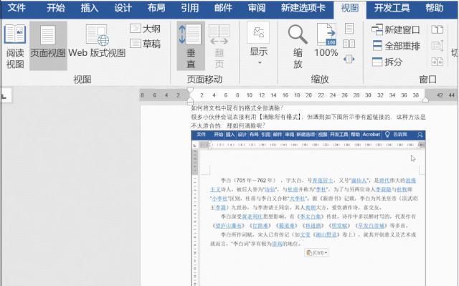Click the Reset Window Position icon
Viewport: 459px width, 286px height.
pyautogui.click(x=437, y=62)
